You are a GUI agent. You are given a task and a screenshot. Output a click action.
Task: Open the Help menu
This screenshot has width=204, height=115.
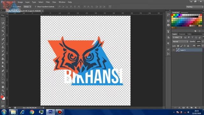click(70, 2)
